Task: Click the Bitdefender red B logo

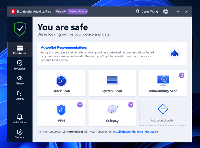Action: [13, 11]
